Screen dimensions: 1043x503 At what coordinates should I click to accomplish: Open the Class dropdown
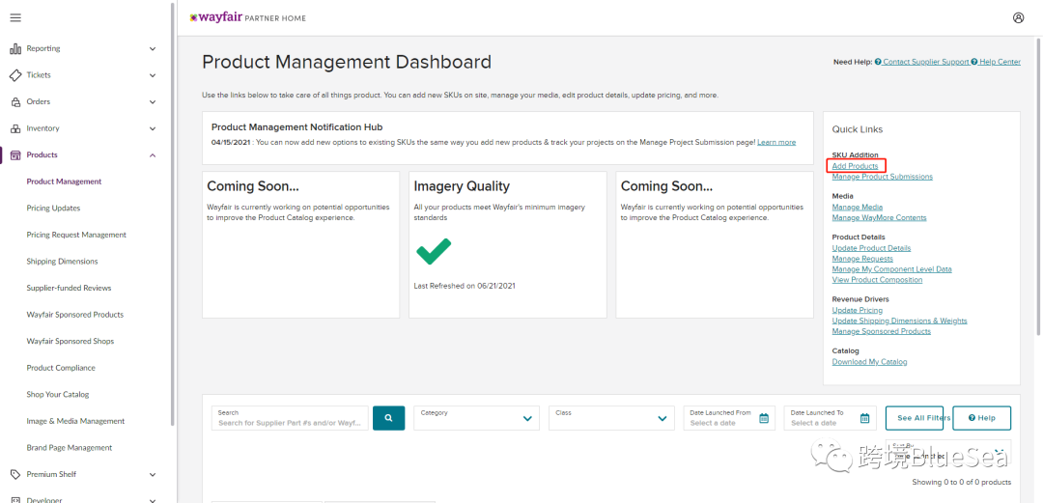[x=611, y=418]
